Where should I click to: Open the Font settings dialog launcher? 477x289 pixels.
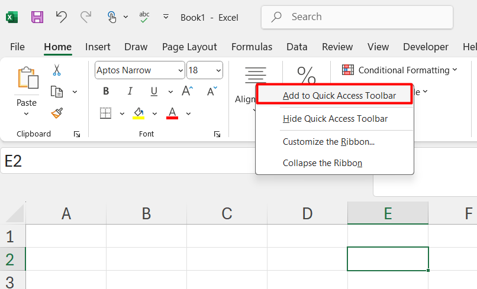point(217,134)
